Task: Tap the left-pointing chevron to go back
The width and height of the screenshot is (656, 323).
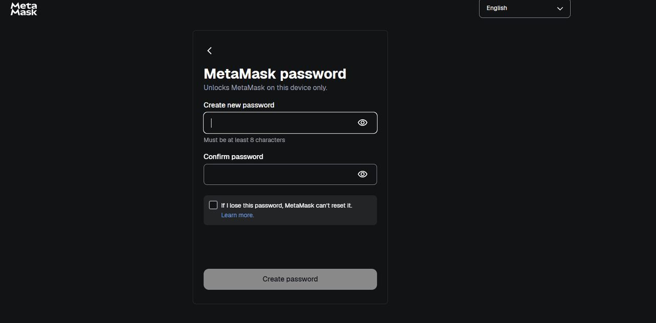Action: [210, 50]
